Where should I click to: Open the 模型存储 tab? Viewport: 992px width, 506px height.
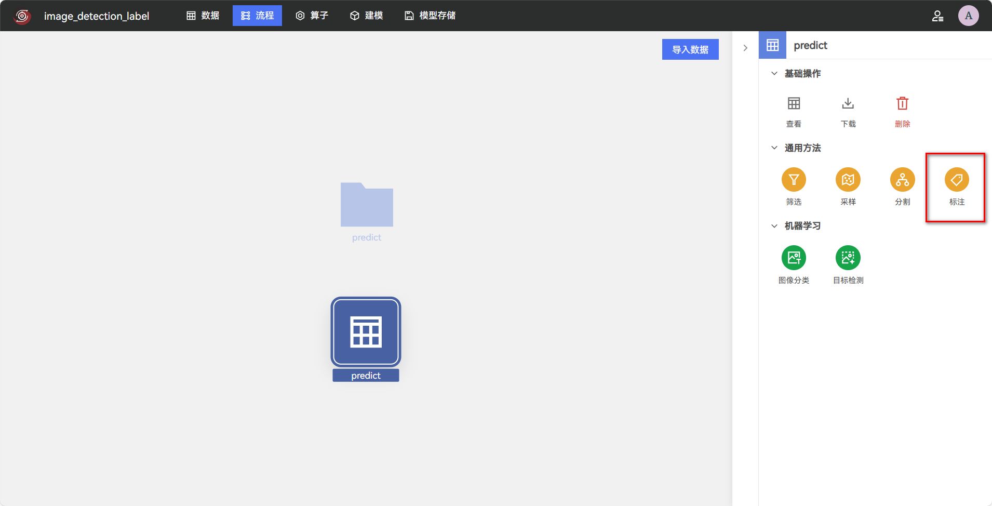(x=430, y=16)
